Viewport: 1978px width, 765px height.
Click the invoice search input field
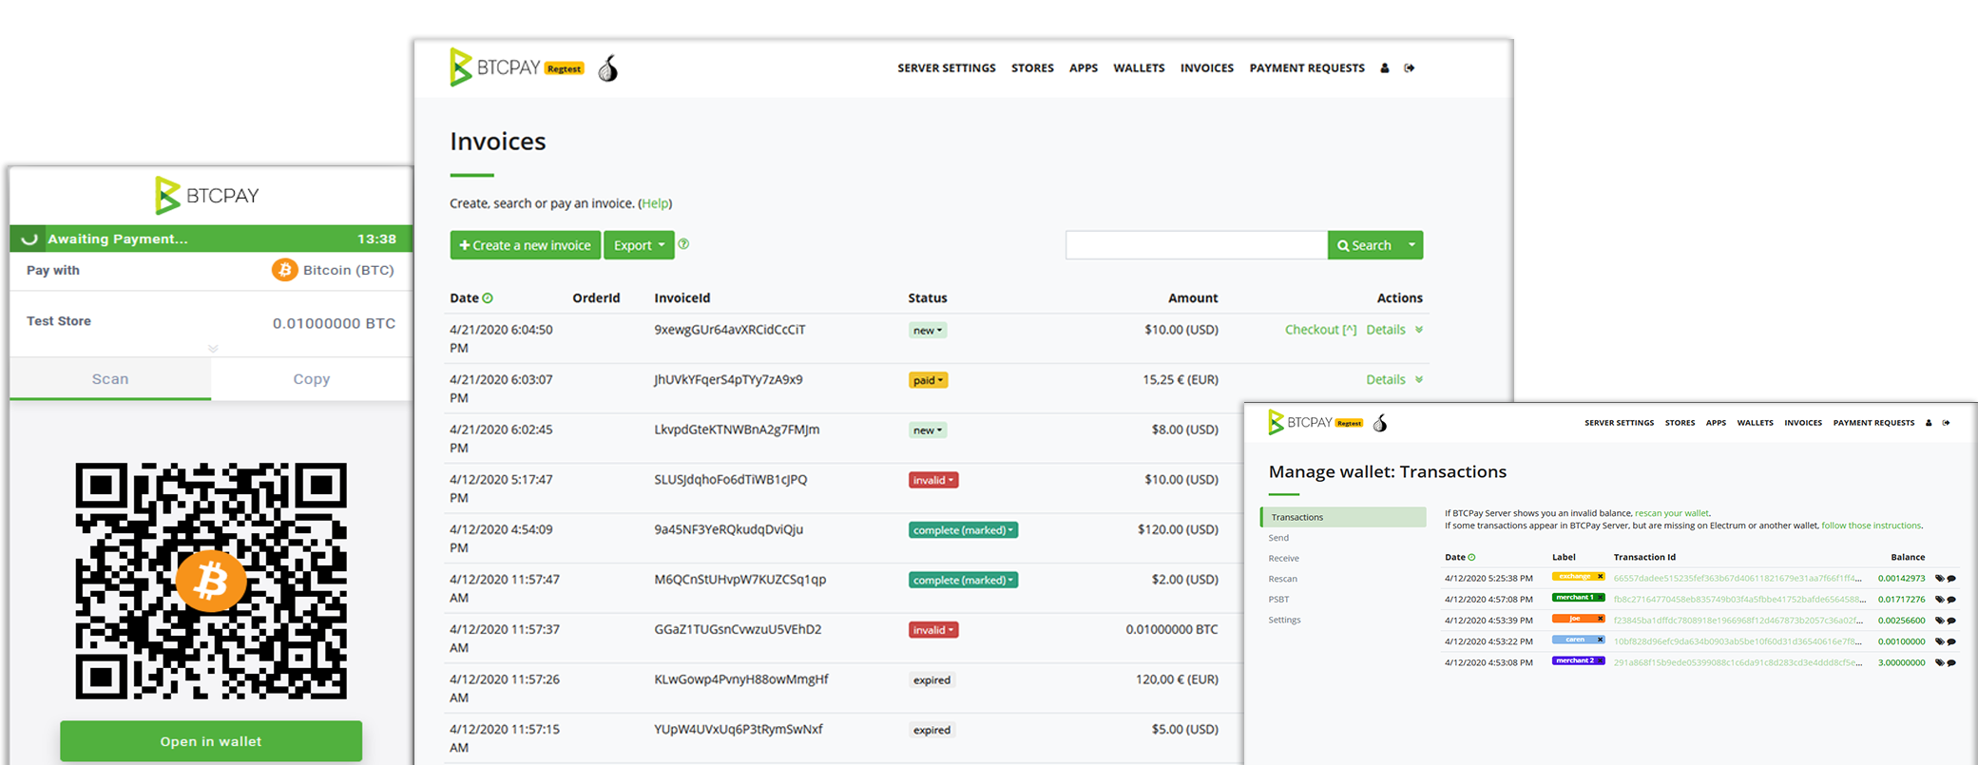[1197, 245]
